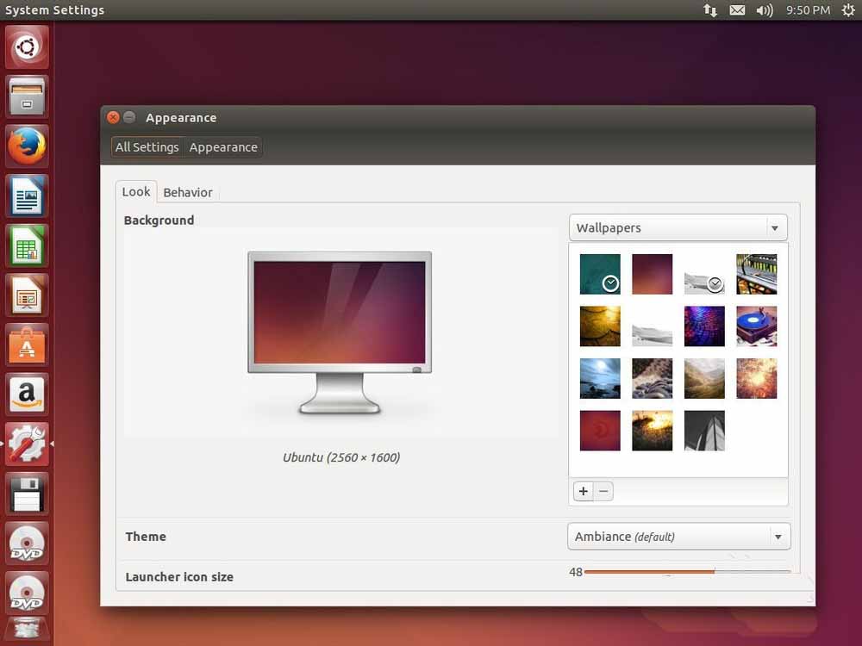862x646 pixels.
Task: Open the messaging envelope indicator
Action: [737, 9]
